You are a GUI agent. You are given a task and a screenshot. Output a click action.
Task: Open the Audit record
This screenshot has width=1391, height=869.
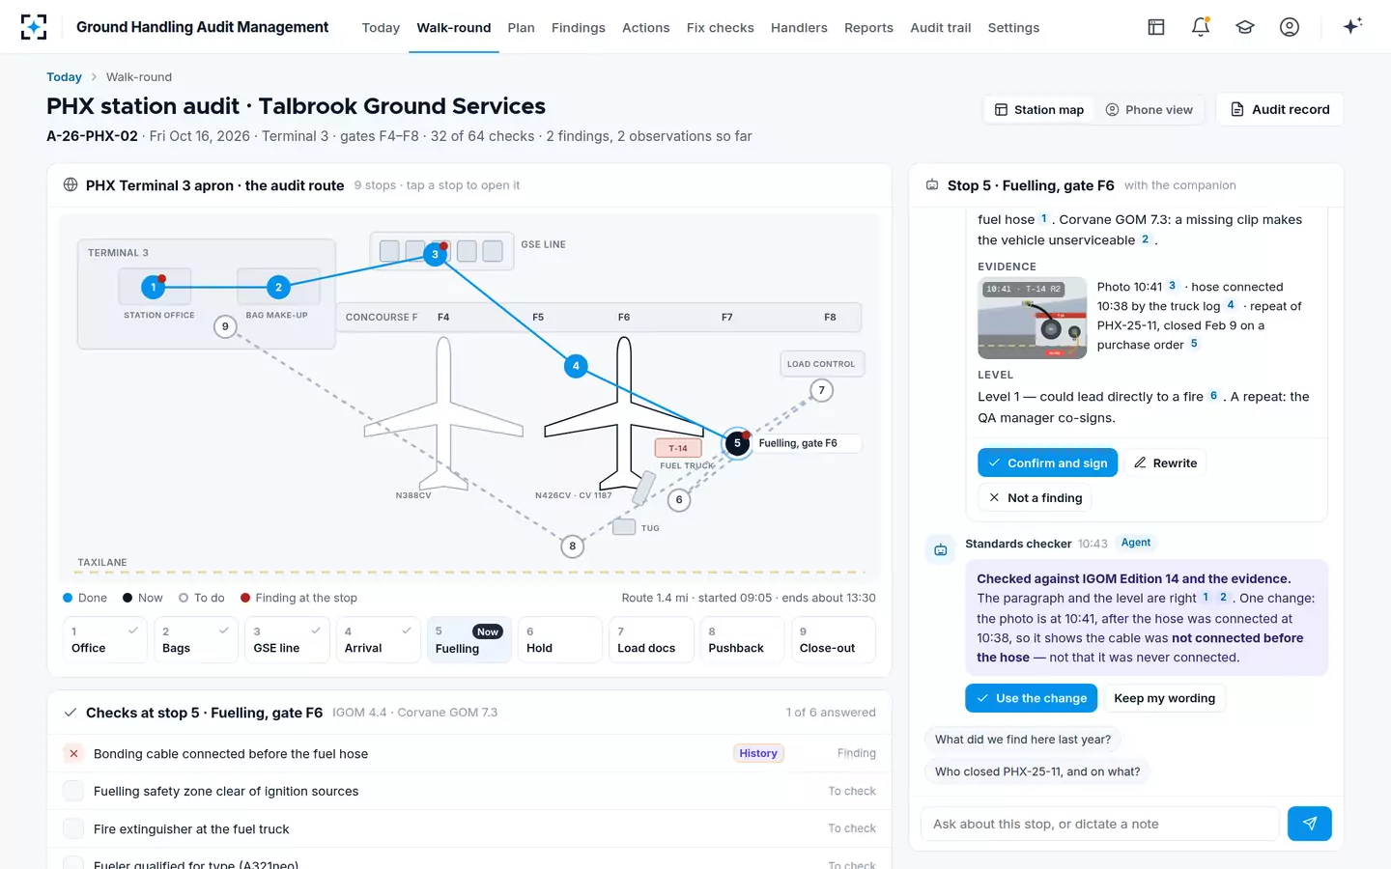1280,110
